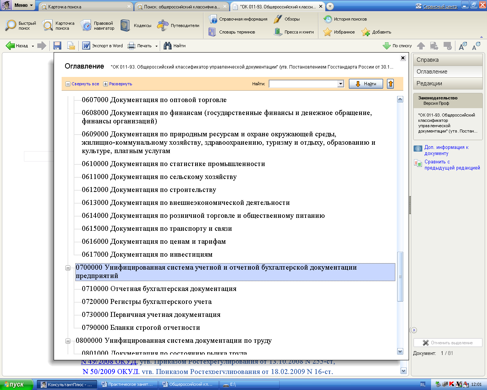The width and height of the screenshot is (487, 390).
Task: Click the Меню character icon
Action: 6,5
